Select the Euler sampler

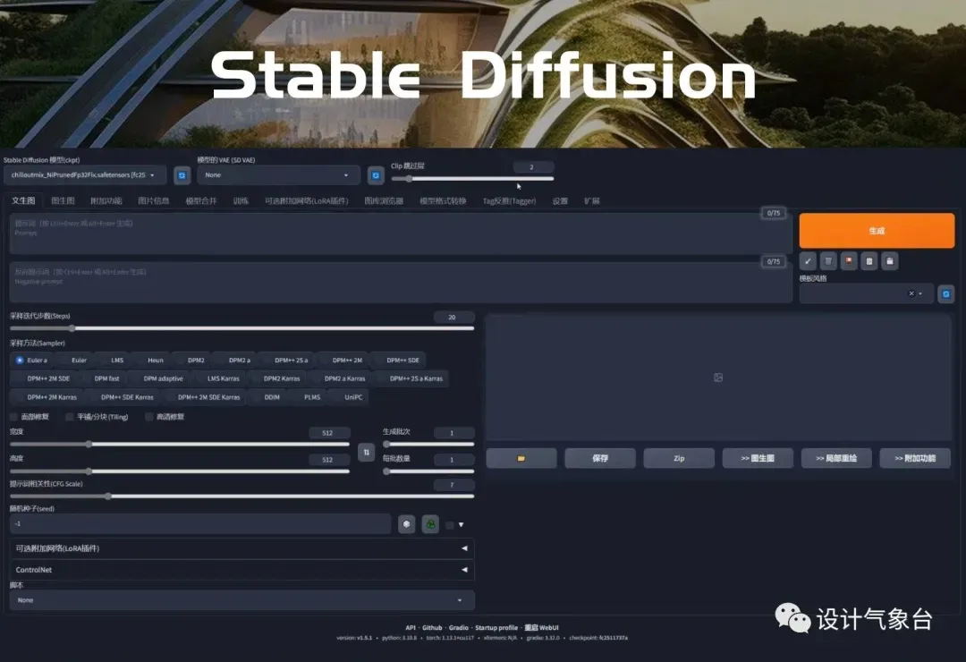pos(74,360)
